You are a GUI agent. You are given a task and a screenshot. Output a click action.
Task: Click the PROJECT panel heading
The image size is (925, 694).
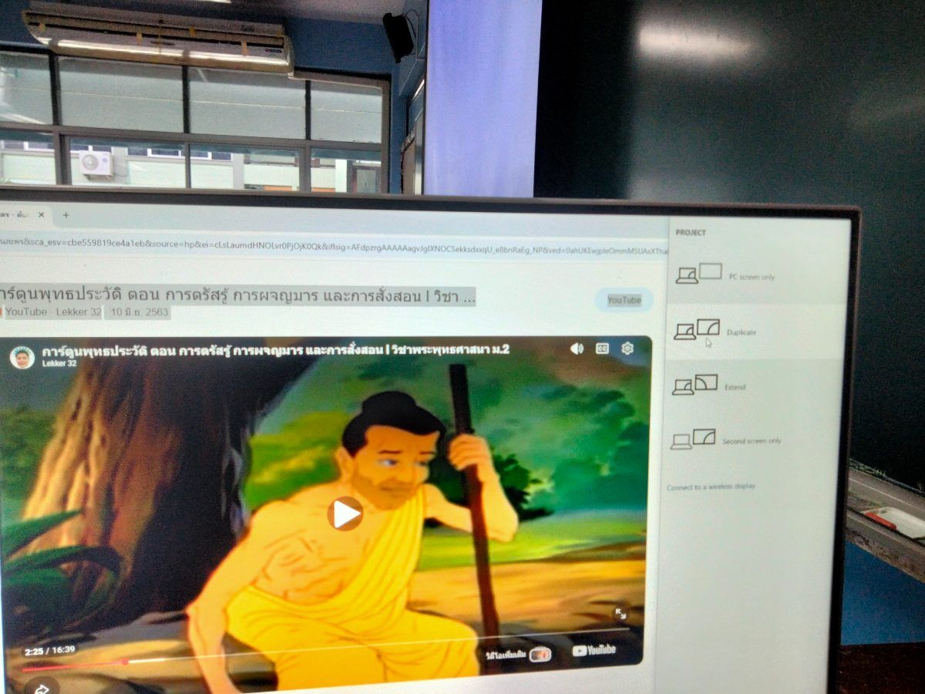[x=691, y=233]
